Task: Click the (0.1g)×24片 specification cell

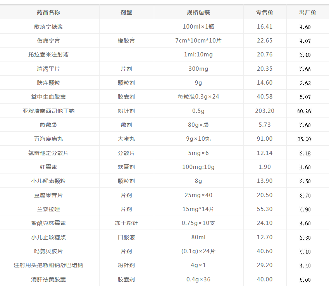Action: 198,251
